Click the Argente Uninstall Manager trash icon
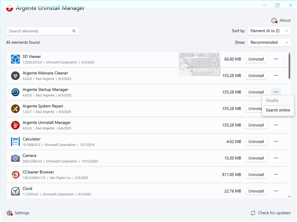The image size is (297, 222). 15,125
